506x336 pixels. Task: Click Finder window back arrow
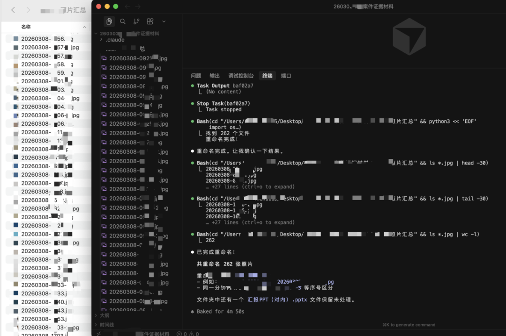click(13, 10)
